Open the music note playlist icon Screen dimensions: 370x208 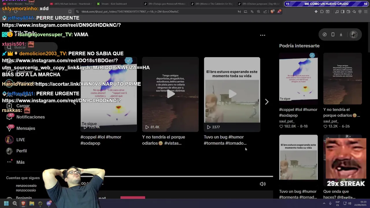pos(337,12)
